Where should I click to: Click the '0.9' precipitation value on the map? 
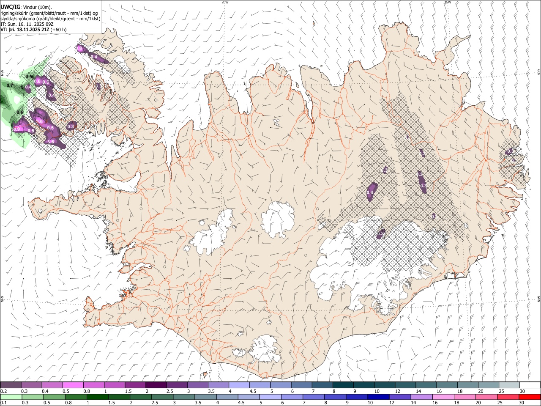pos(17,129)
